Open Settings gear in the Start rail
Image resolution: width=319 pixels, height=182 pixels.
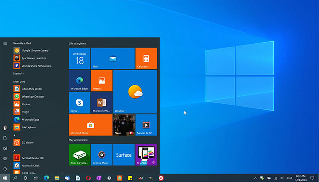[x=5, y=158]
